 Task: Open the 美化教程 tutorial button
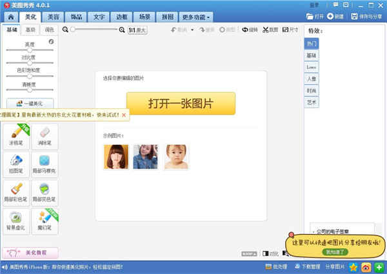[30, 253]
